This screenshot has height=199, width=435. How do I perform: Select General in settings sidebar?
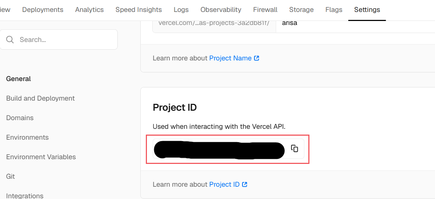[x=18, y=79]
